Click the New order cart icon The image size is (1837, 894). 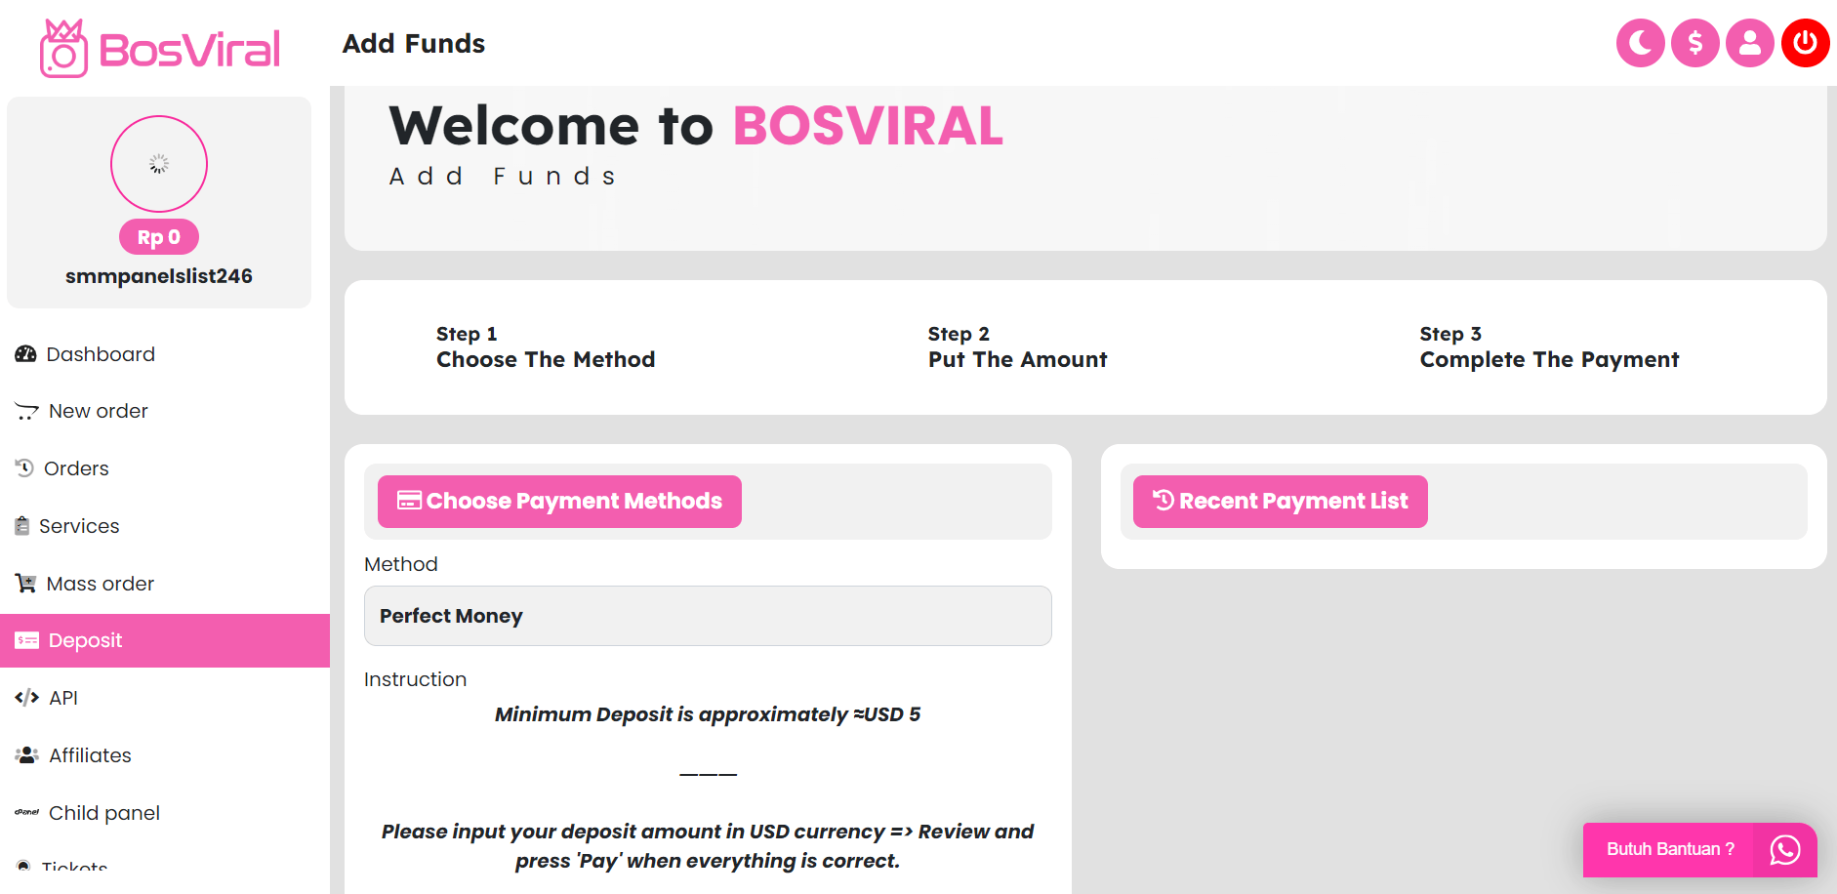pyautogui.click(x=26, y=411)
